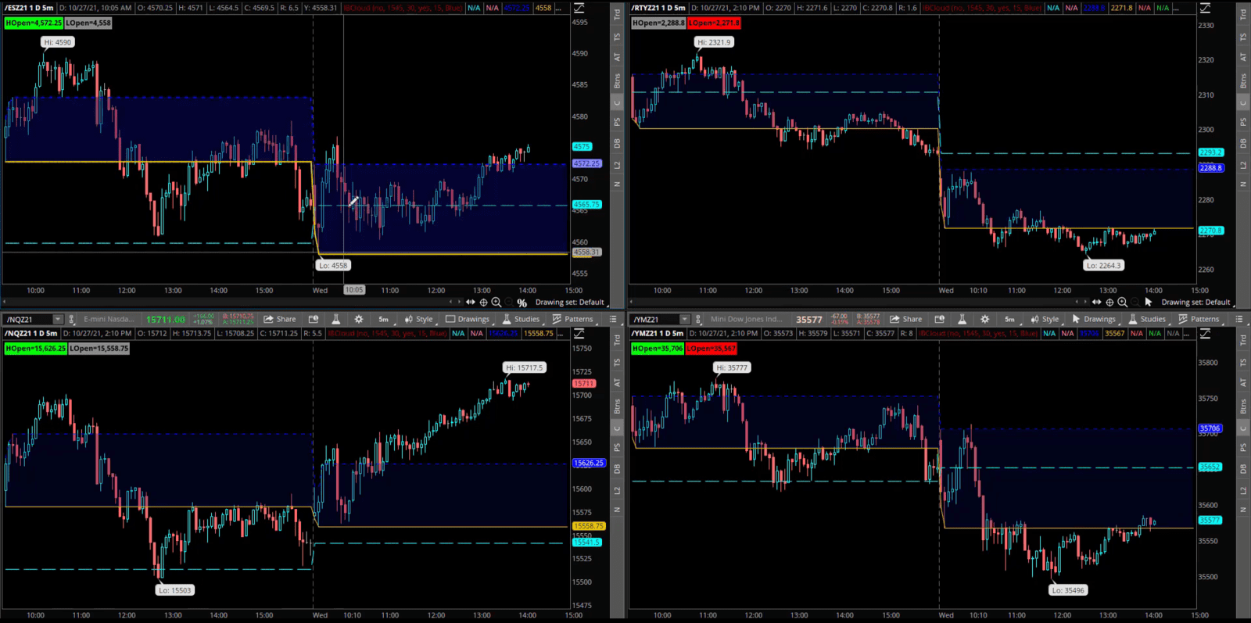This screenshot has height=623, width=1251.
Task: Click the Hi: 35777 bubble on /YMZ21
Action: pyautogui.click(x=732, y=367)
